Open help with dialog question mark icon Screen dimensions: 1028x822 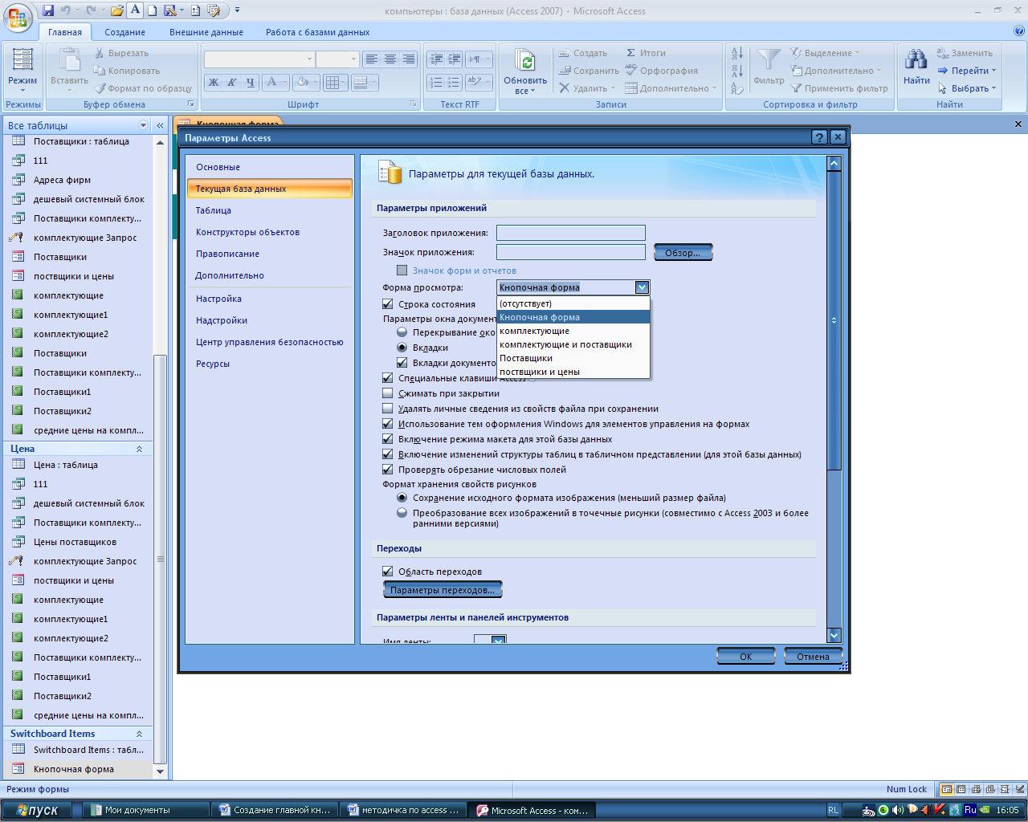tap(819, 137)
